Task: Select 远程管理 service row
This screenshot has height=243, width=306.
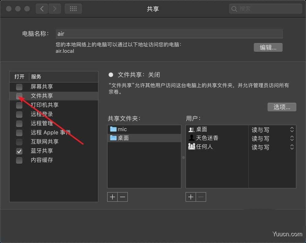Action: [x=54, y=123]
